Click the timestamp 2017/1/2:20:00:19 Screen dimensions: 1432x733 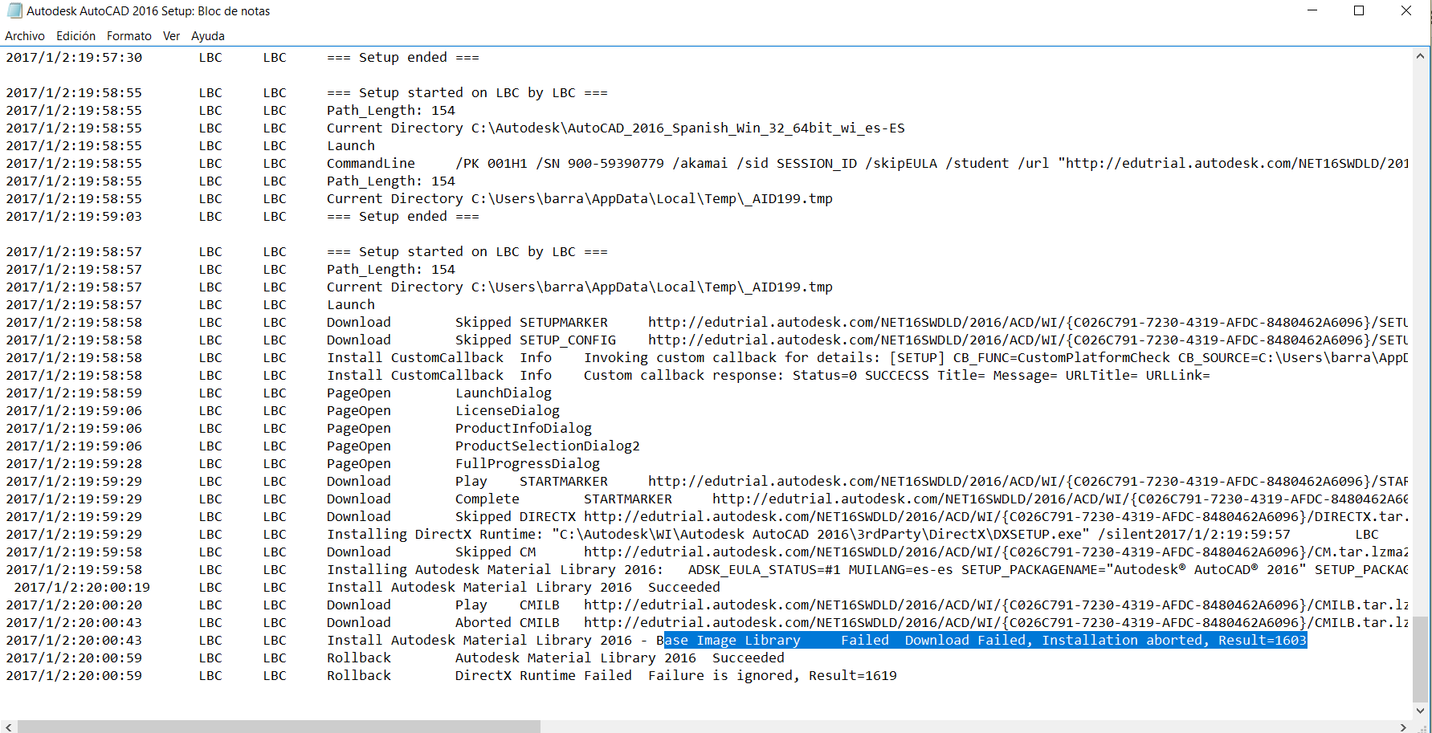[x=82, y=588]
